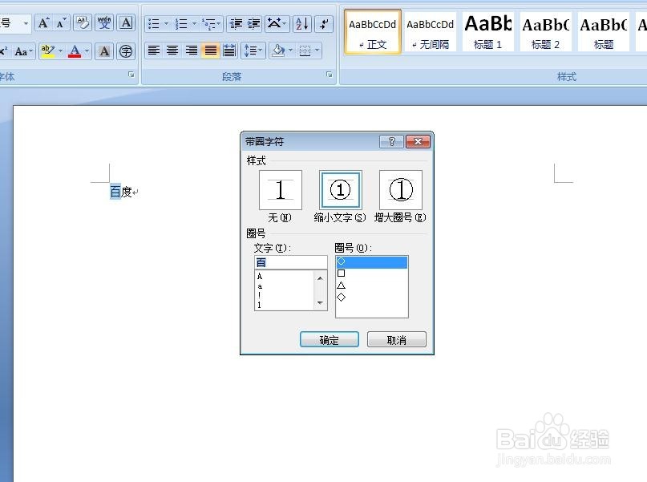Toggle Justify alignment
The width and height of the screenshot is (647, 482).
(210, 51)
